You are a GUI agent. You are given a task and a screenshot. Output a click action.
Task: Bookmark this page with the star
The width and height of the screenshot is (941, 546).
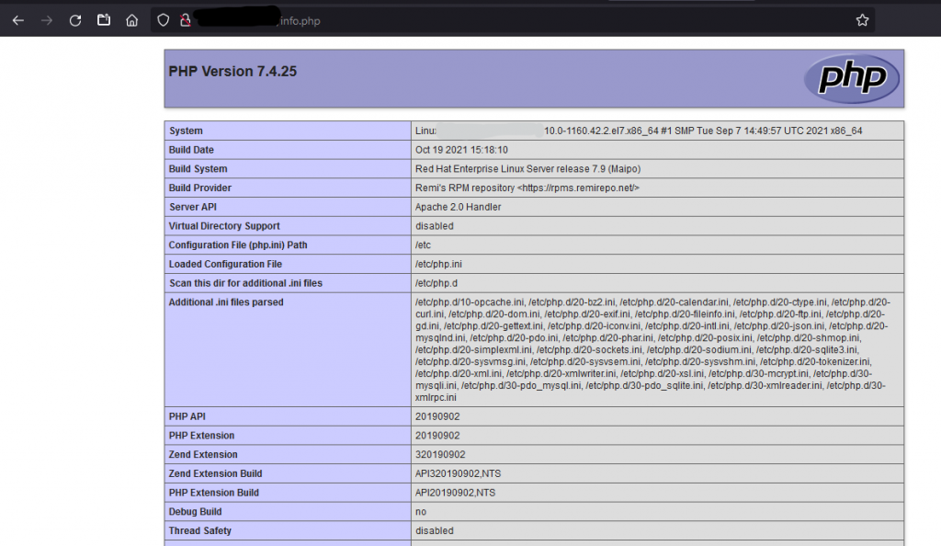[x=862, y=20]
